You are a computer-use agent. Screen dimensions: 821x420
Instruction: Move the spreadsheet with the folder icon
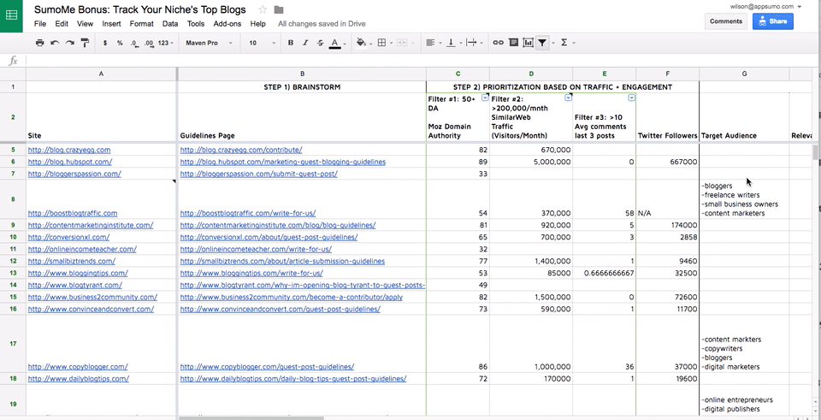click(279, 9)
